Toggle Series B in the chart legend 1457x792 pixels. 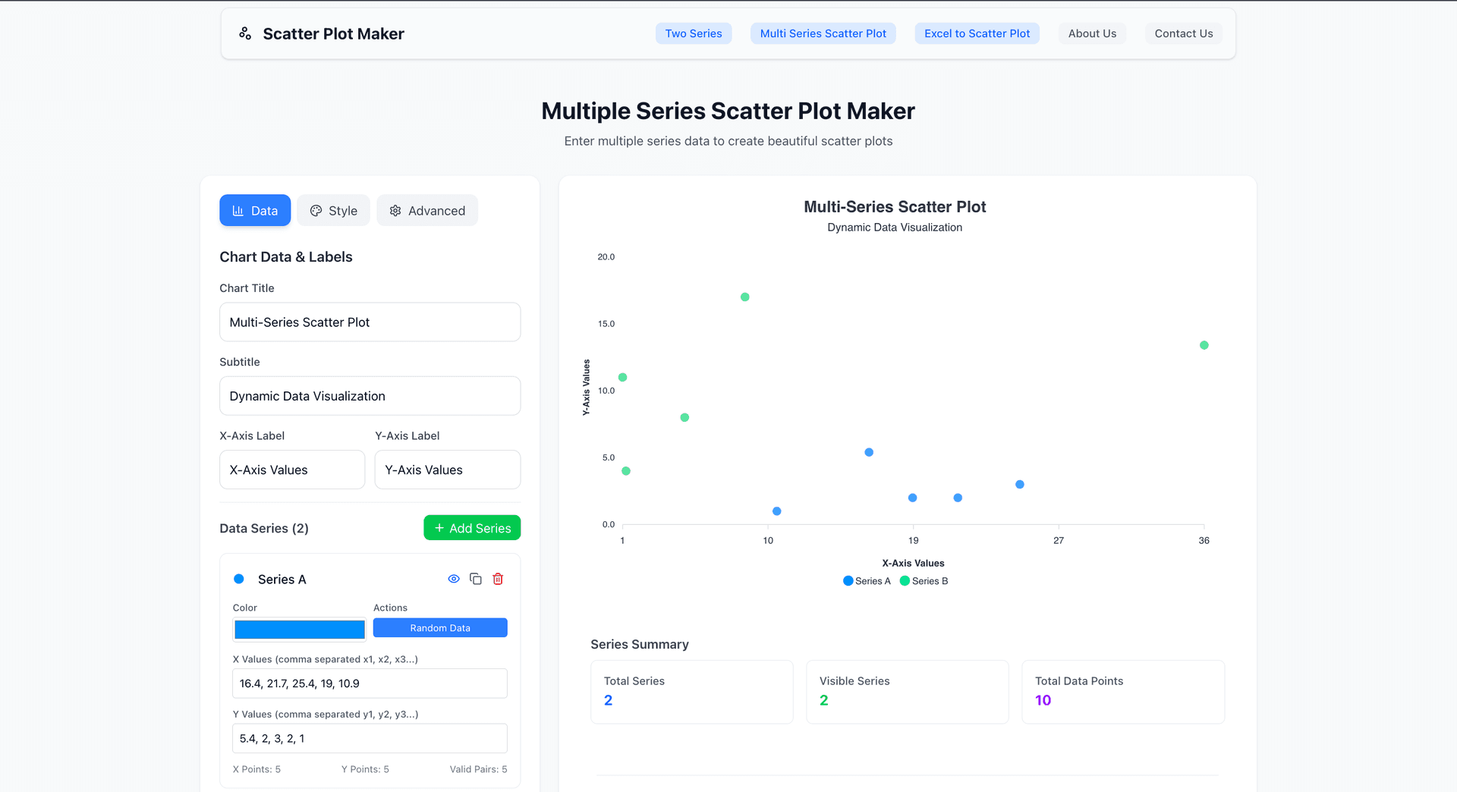tap(924, 580)
